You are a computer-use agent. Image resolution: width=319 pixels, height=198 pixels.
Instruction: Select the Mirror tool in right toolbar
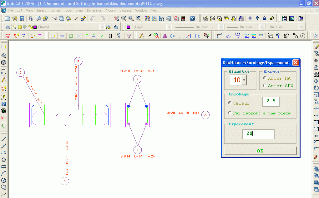[x=316, y=60]
